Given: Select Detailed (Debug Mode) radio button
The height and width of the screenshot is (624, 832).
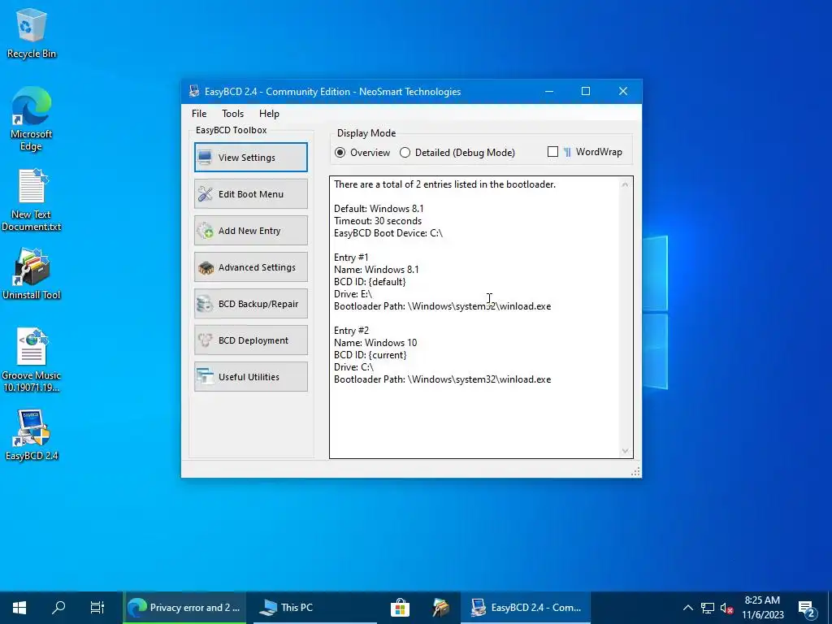Looking at the screenshot, I should pyautogui.click(x=457, y=152).
